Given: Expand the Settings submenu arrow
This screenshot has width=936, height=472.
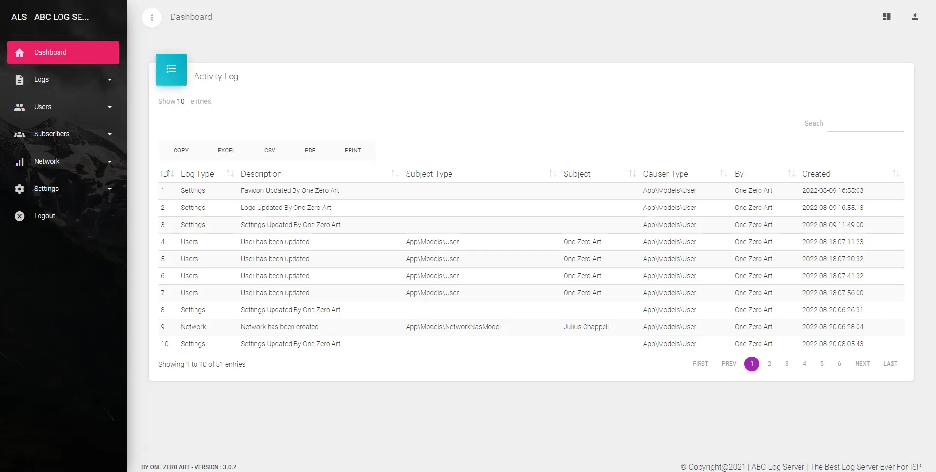Looking at the screenshot, I should pos(110,189).
